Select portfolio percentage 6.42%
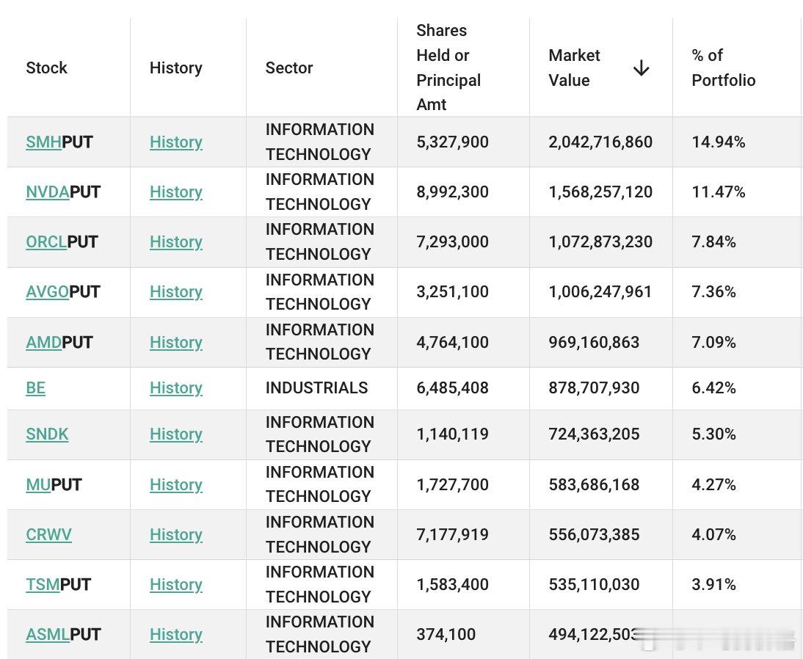The image size is (803, 659). (x=714, y=387)
